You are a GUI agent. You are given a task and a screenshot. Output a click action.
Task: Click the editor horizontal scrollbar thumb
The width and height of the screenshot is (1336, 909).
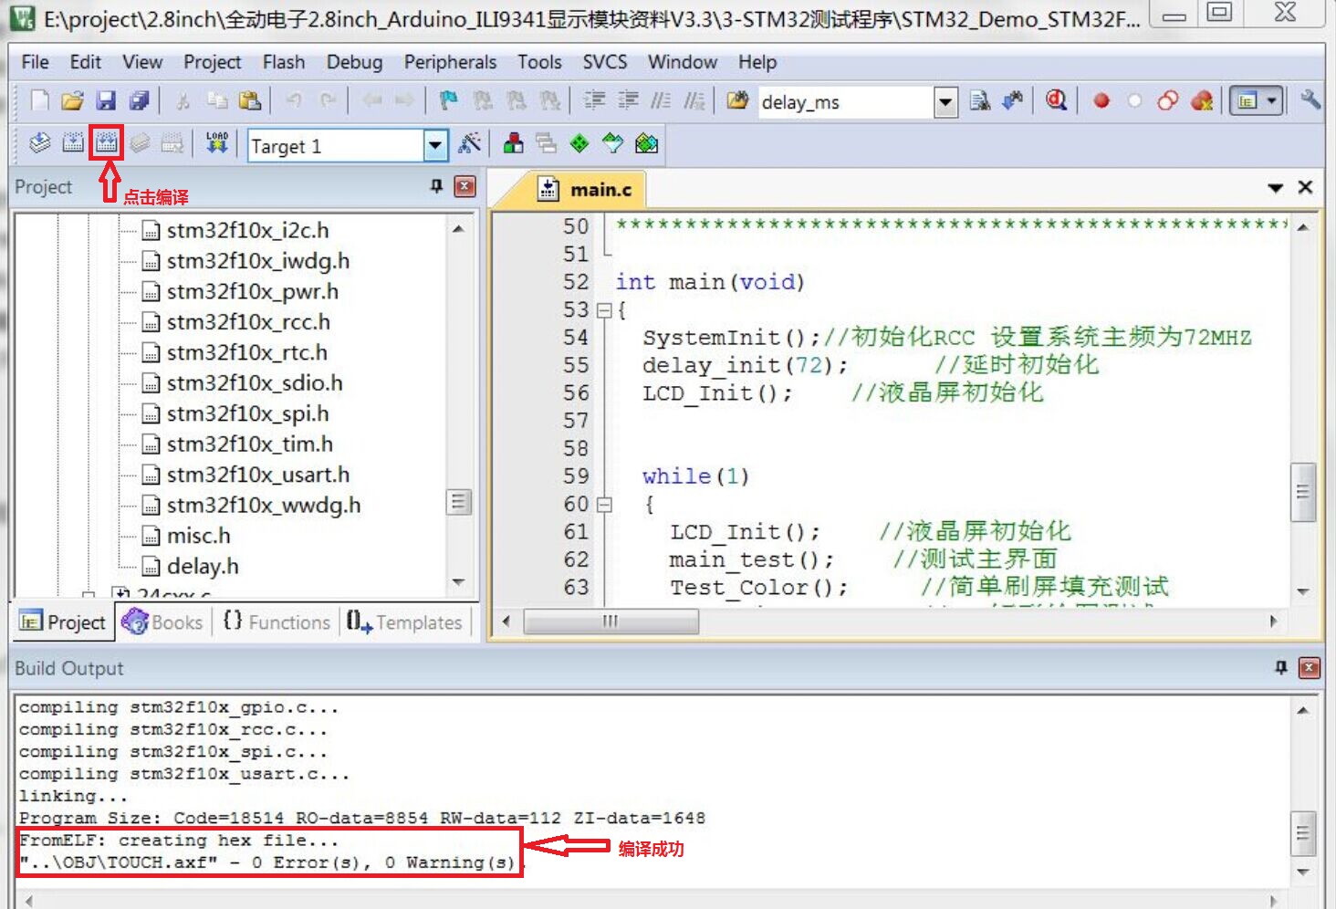coord(611,622)
